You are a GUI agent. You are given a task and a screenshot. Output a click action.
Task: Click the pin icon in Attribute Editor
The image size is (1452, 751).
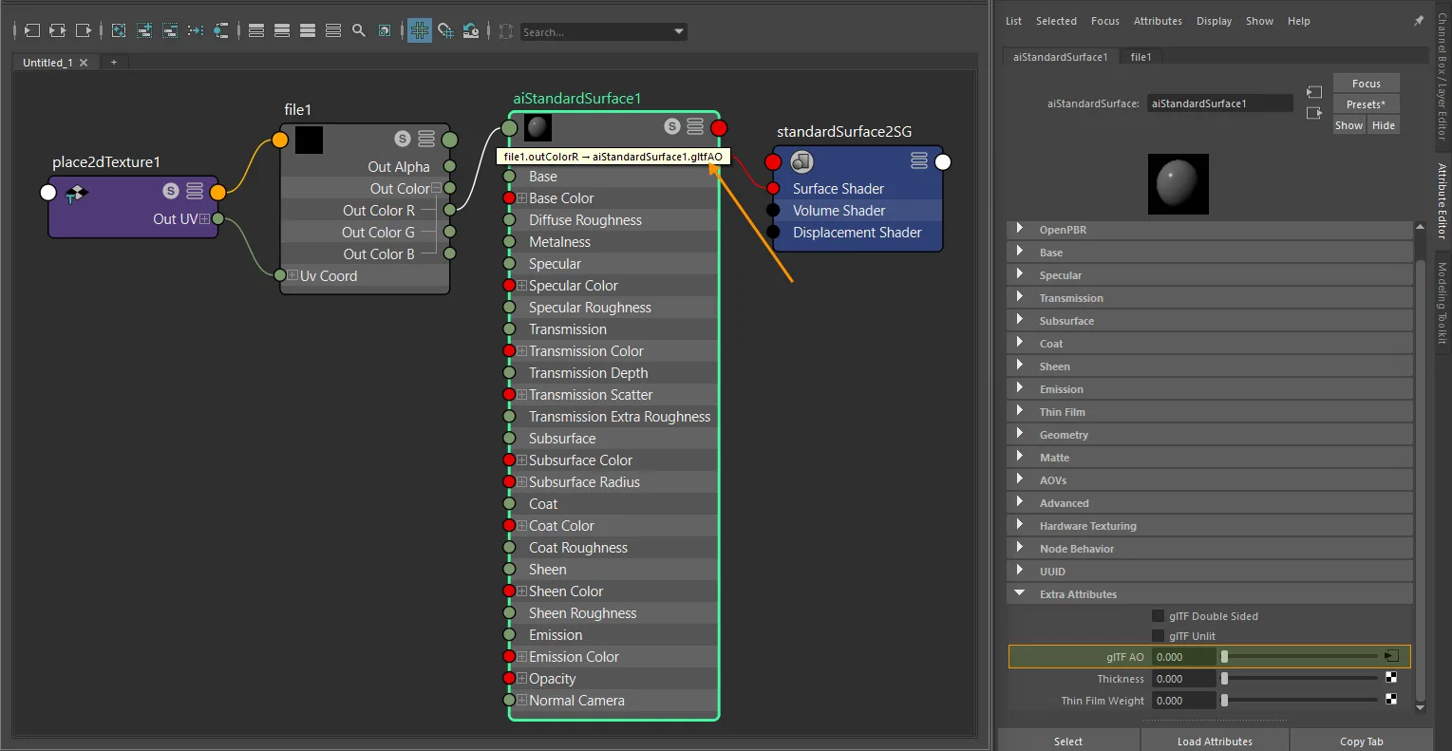[x=1419, y=21]
